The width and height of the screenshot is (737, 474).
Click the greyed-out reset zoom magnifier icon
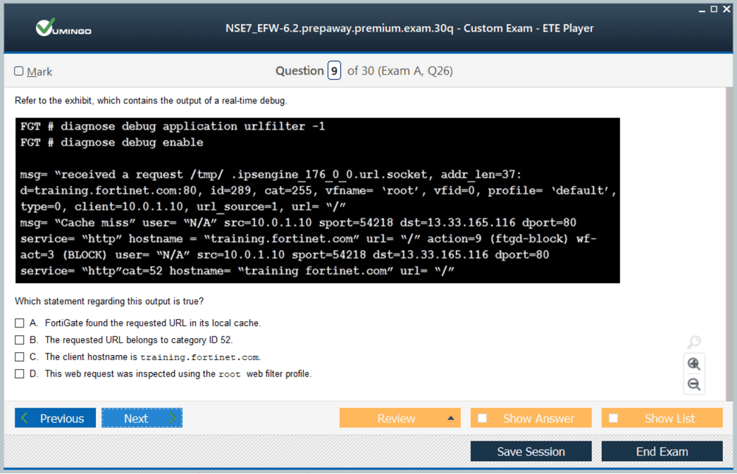tap(694, 342)
